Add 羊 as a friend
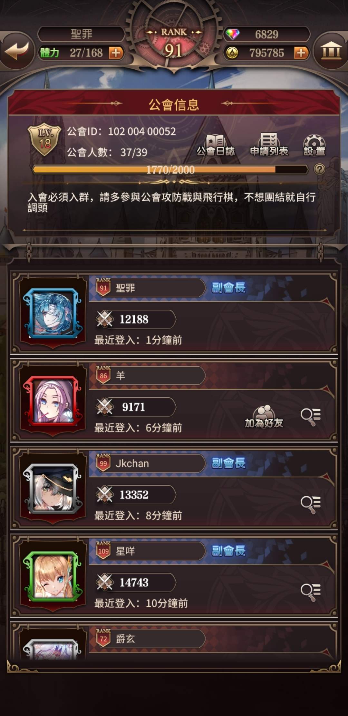The height and width of the screenshot is (716, 348). 264,417
